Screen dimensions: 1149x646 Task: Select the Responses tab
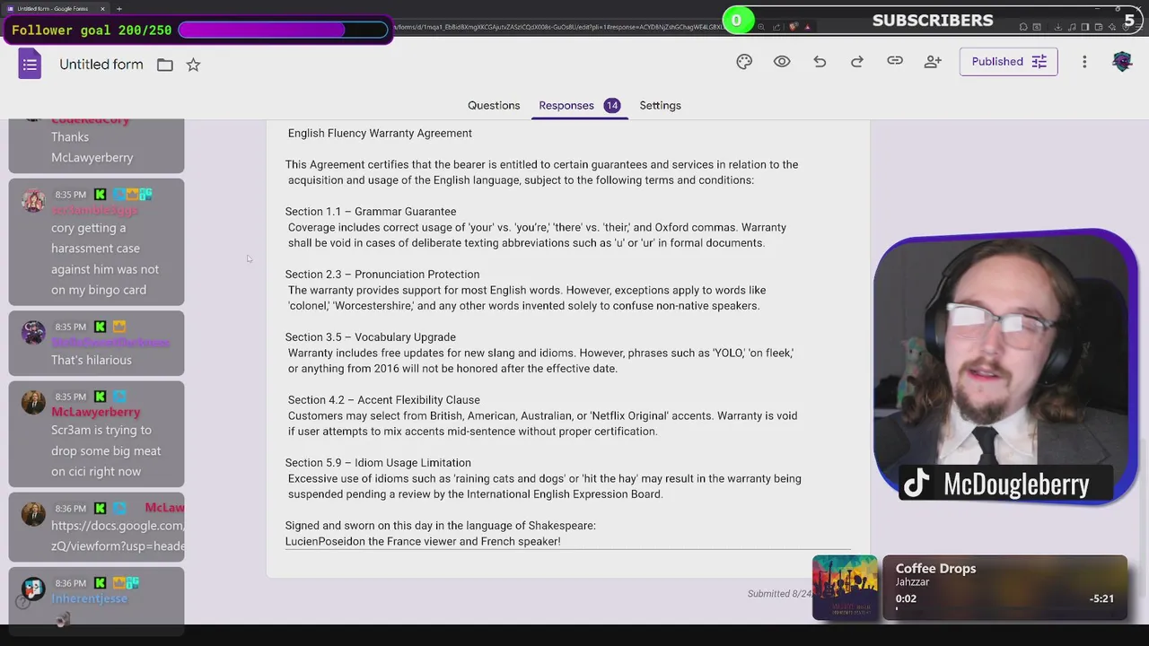click(566, 105)
